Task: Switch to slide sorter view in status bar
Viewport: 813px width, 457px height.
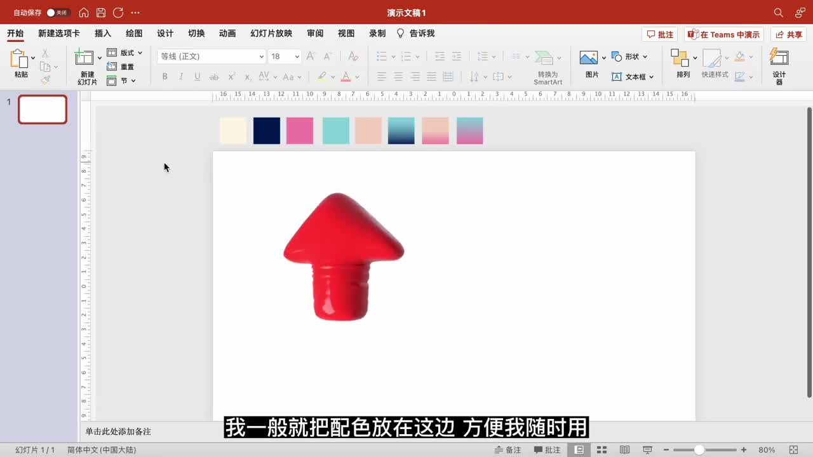Action: click(600, 450)
